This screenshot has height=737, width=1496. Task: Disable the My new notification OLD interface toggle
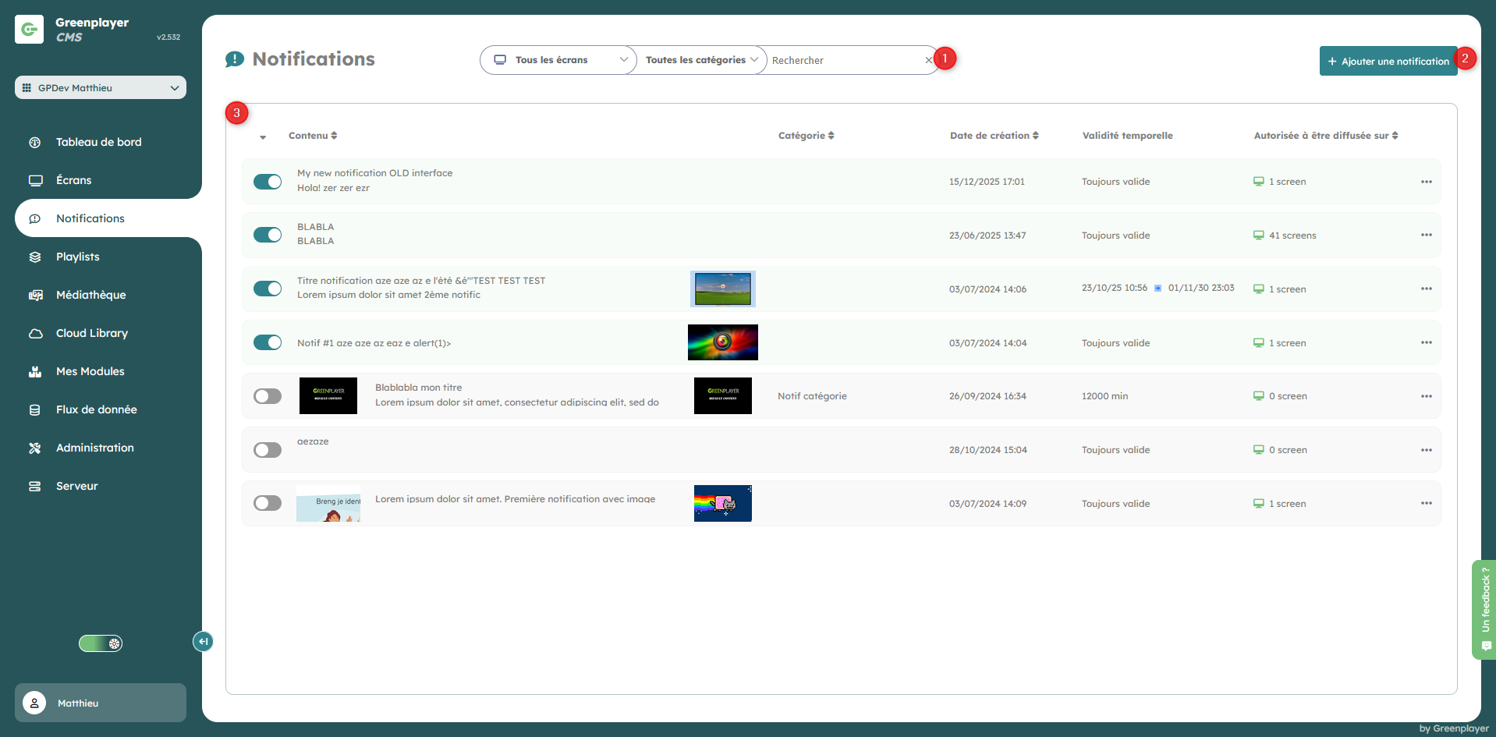(268, 182)
